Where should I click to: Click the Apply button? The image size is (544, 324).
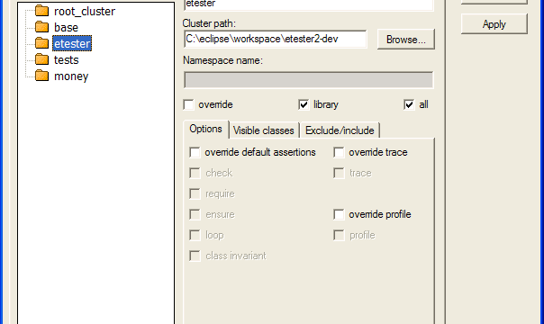(x=494, y=24)
